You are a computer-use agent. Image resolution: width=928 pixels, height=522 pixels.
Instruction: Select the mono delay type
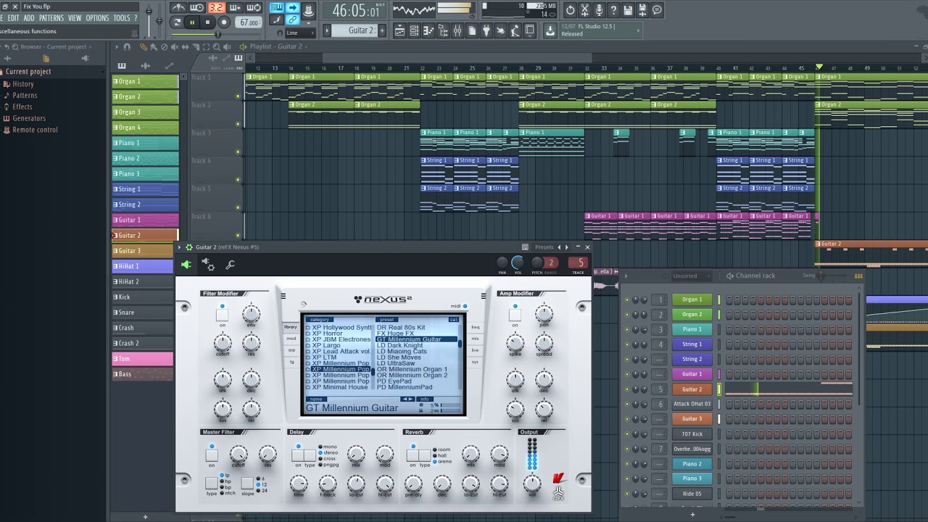point(327,447)
